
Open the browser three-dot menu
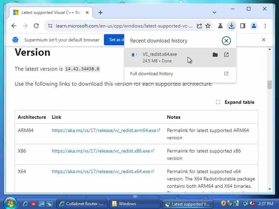tap(265, 26)
